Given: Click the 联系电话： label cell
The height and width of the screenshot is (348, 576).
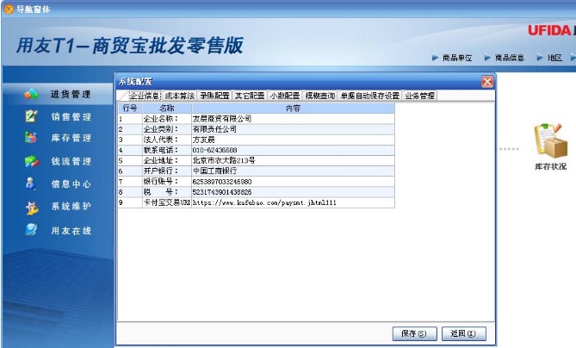Looking at the screenshot, I should pos(167,150).
